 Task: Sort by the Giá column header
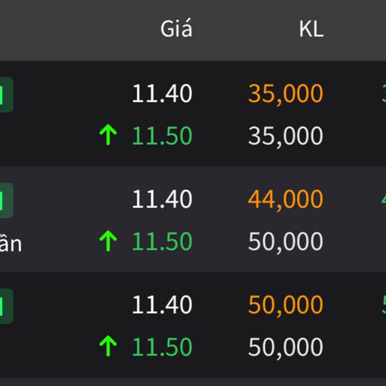coord(176,28)
